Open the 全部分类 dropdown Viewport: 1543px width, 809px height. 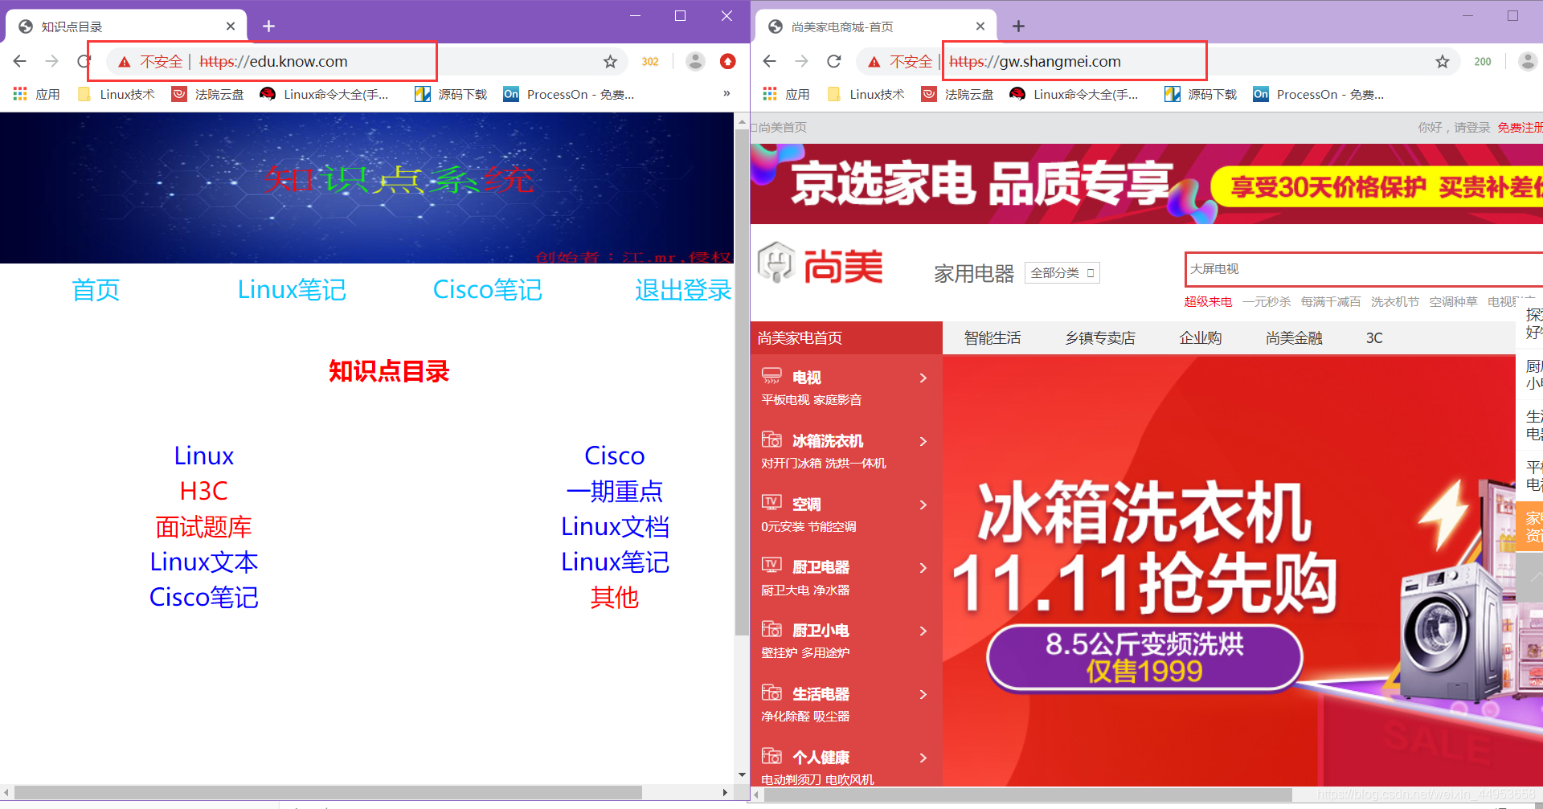[x=1062, y=272]
